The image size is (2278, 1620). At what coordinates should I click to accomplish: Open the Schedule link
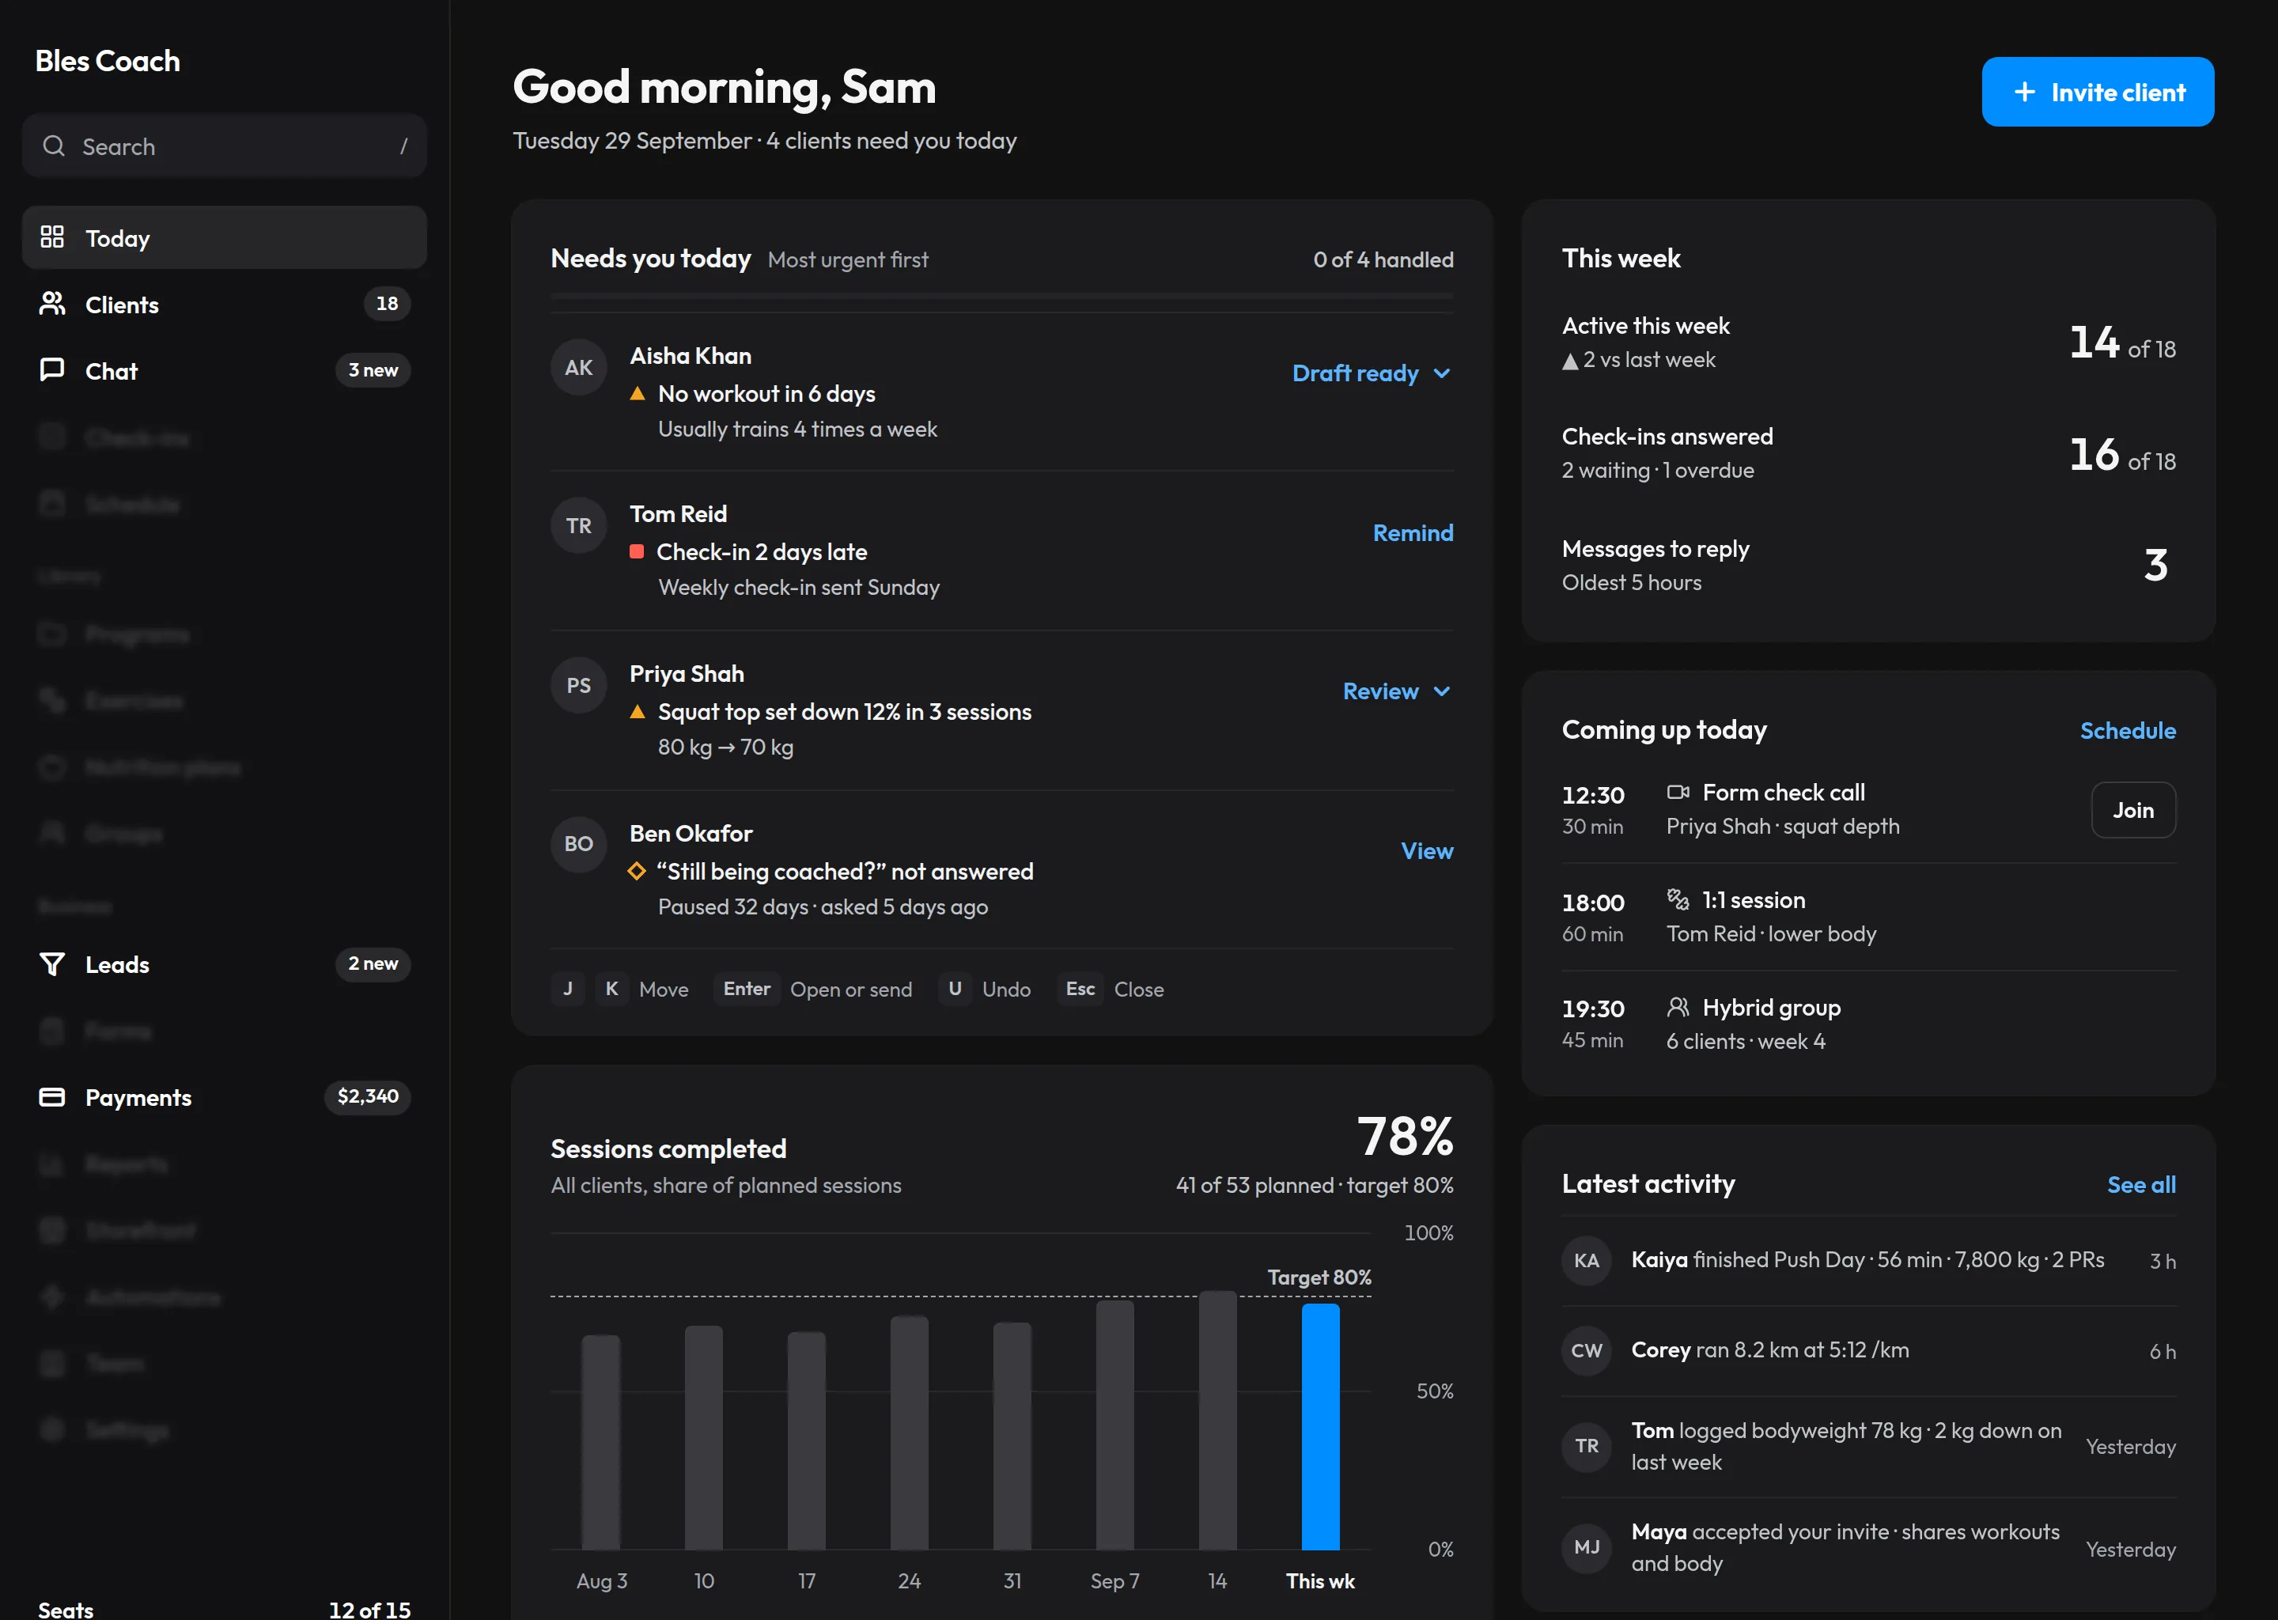pyautogui.click(x=2128, y=730)
